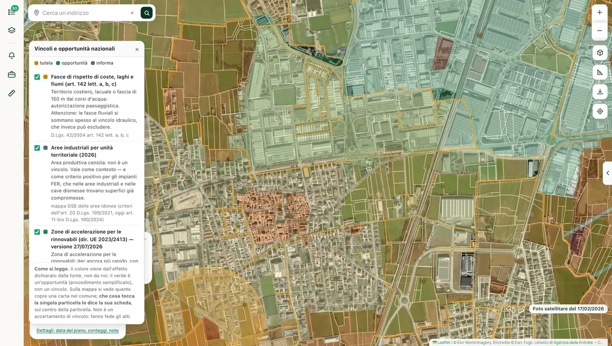This screenshot has height=346, width=612.
Task: Download the current map data
Action: (600, 92)
